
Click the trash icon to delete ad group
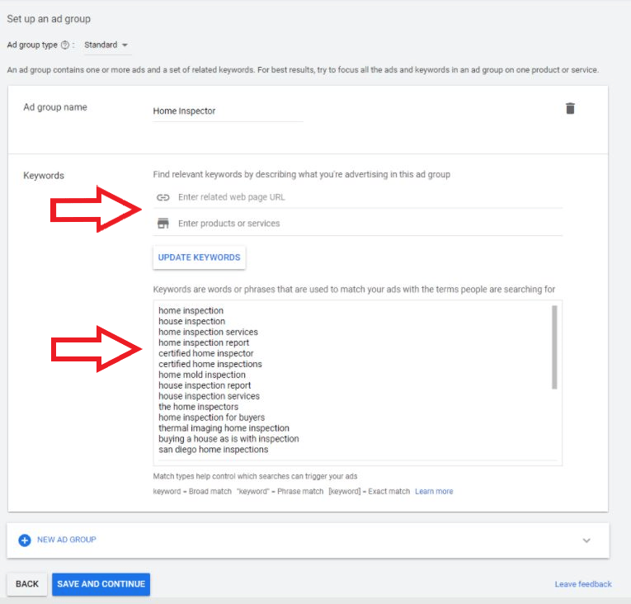pyautogui.click(x=570, y=108)
